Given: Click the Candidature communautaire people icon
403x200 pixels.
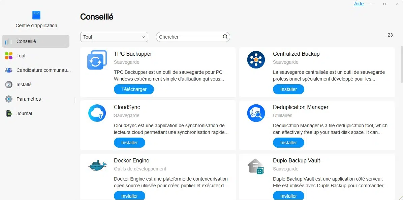Looking at the screenshot, I should pos(9,70).
